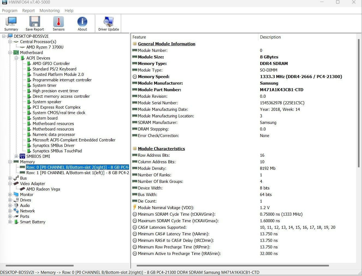362x276 pixels.
Task: Expand the Monitor tree node
Action: point(10,194)
